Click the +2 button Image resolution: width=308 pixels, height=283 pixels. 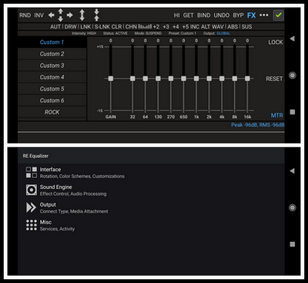pyautogui.click(x=156, y=27)
